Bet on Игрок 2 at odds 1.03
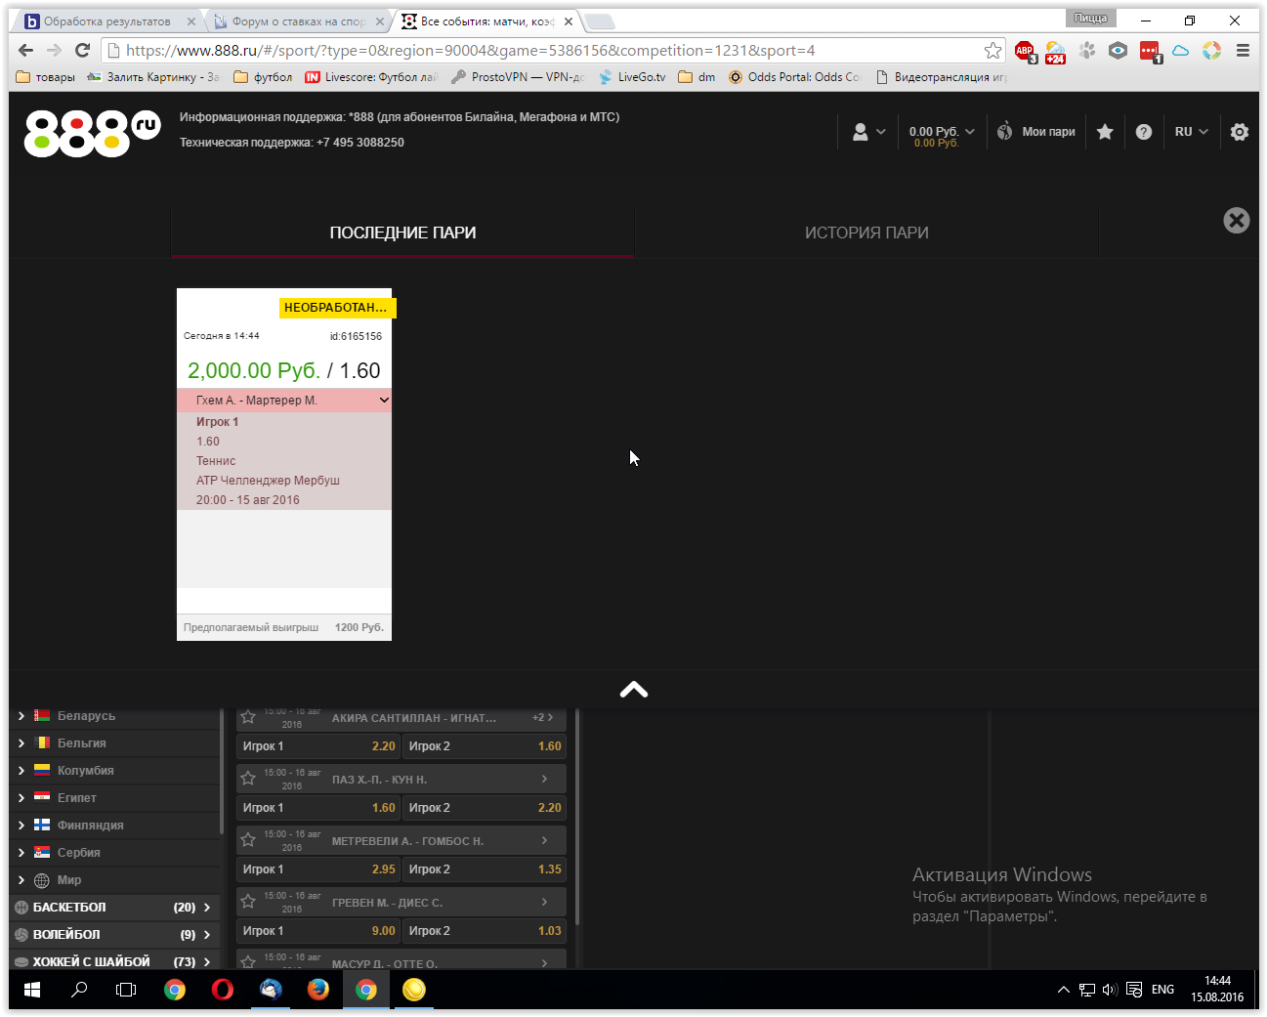The height and width of the screenshot is (1017, 1267). (x=485, y=931)
